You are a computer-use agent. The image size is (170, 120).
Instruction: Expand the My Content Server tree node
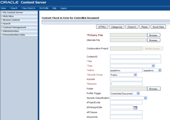[2, 12]
